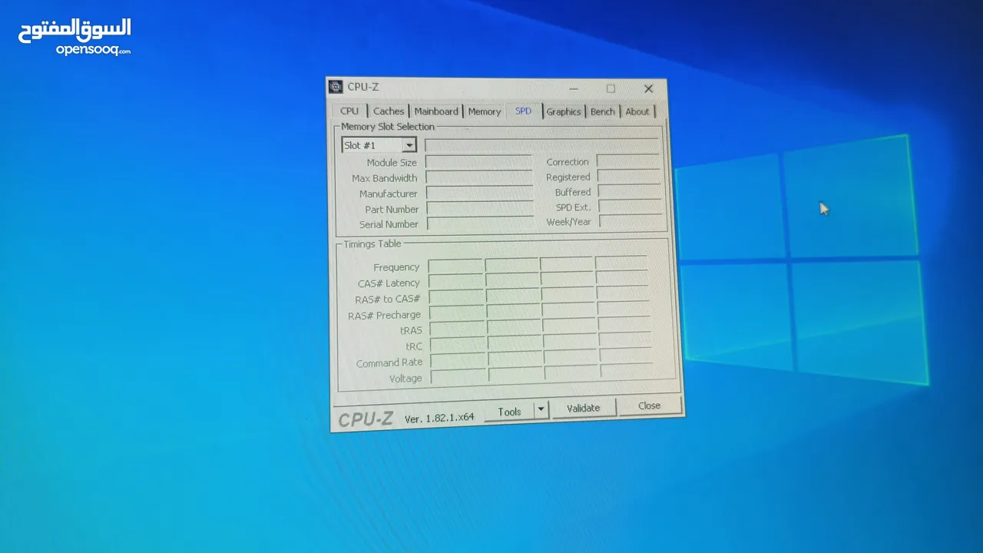The width and height of the screenshot is (983, 553).
Task: Expand the Tools dropdown arrow
Action: [541, 410]
